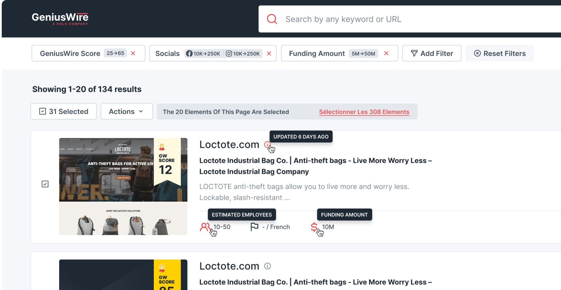Click the funding amount dollar icon
The width and height of the screenshot is (561, 290).
[314, 227]
